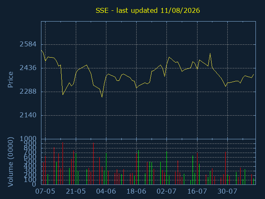Viewport: 265px width, 199px height.
Task: Click the vertical Price axis title
Action: click(x=10, y=80)
